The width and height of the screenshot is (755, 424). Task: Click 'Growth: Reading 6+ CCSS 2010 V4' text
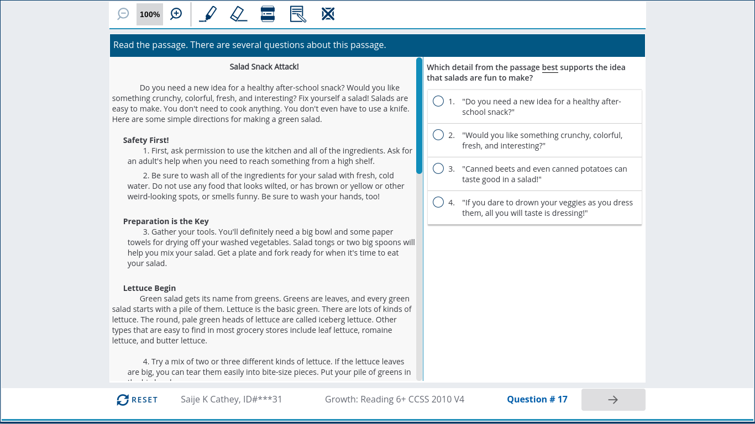(x=395, y=399)
